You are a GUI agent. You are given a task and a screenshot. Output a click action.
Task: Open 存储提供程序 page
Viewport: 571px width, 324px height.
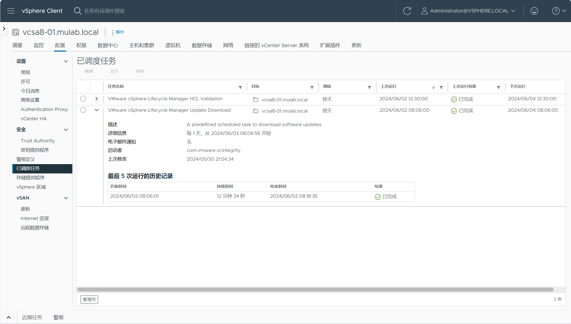31,178
